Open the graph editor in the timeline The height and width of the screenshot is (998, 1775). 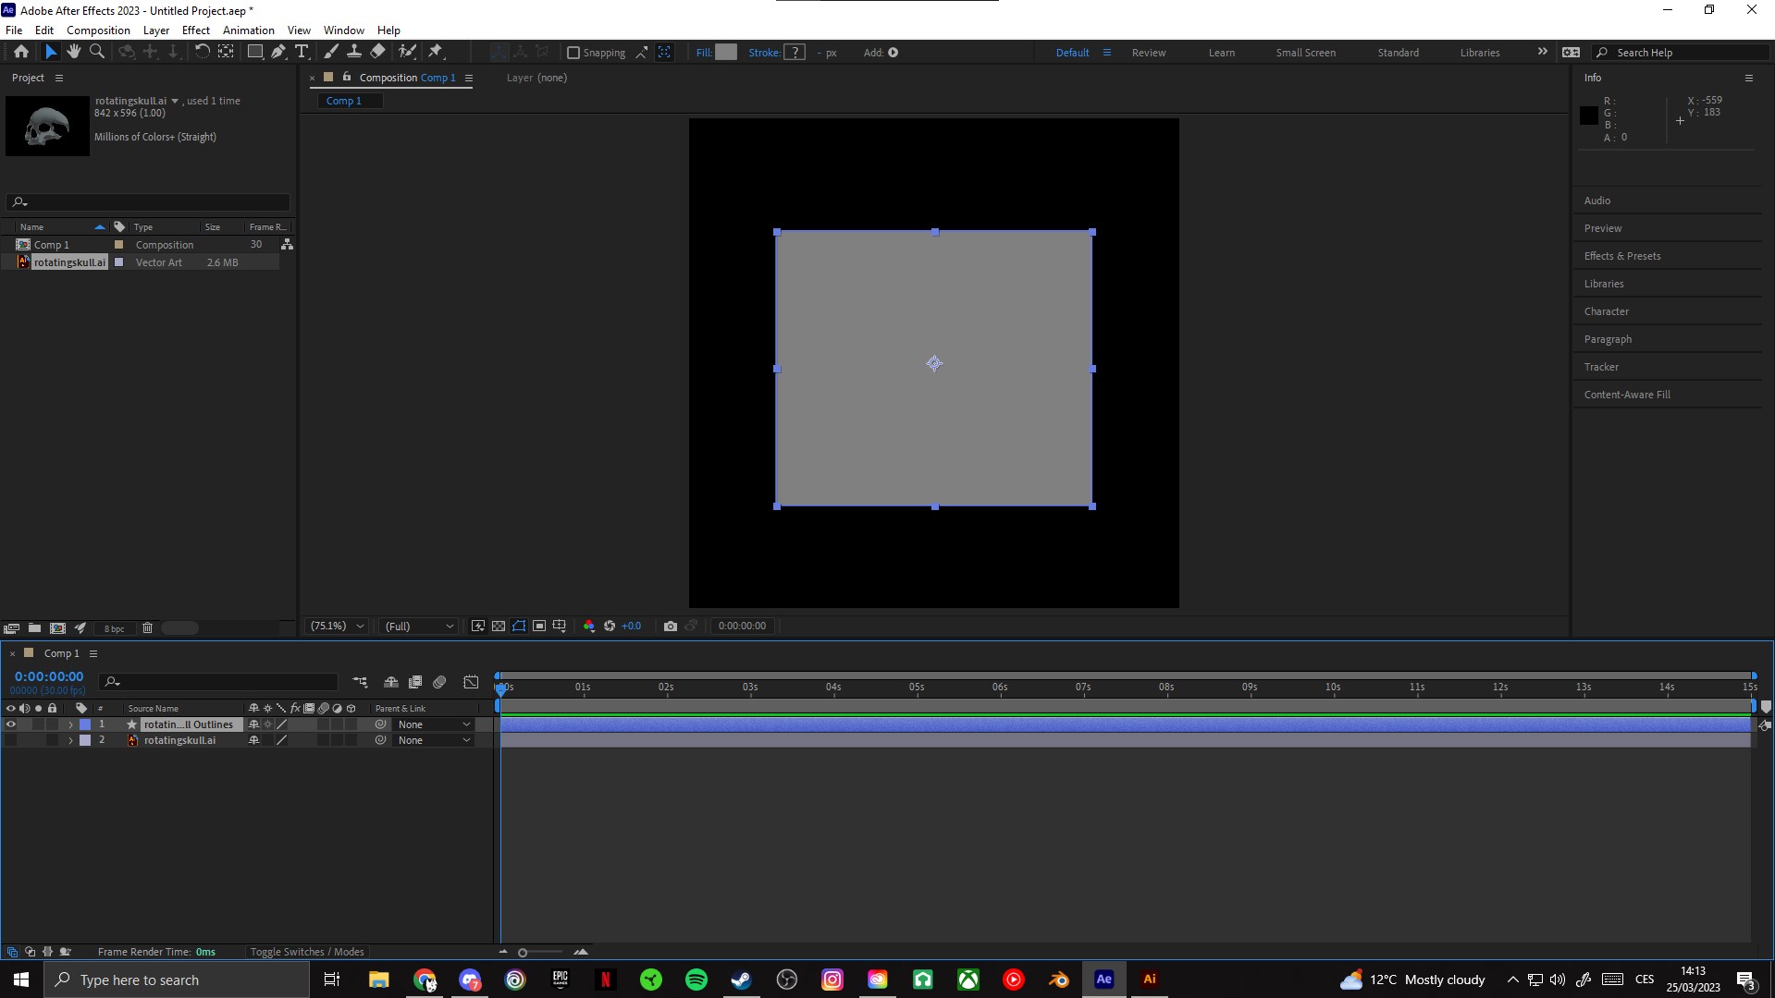coord(471,682)
